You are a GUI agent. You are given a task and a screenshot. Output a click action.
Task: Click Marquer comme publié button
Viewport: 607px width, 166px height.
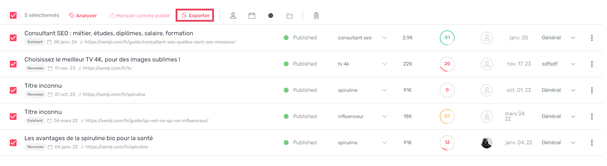click(x=139, y=15)
